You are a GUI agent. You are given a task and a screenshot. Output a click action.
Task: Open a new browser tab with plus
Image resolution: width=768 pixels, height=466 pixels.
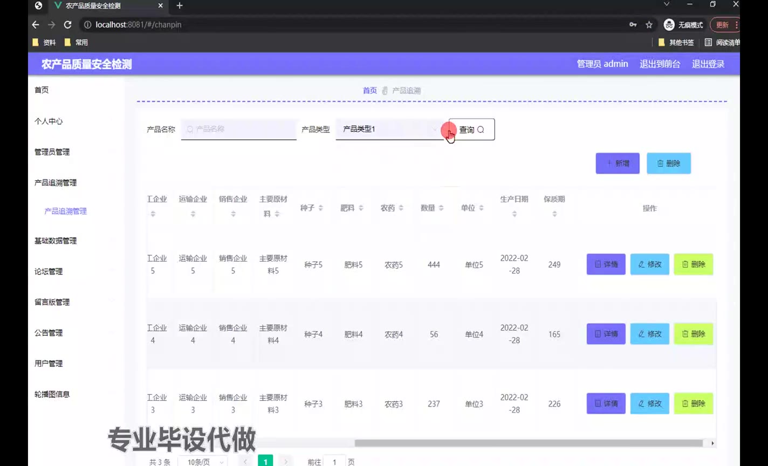(x=180, y=5)
